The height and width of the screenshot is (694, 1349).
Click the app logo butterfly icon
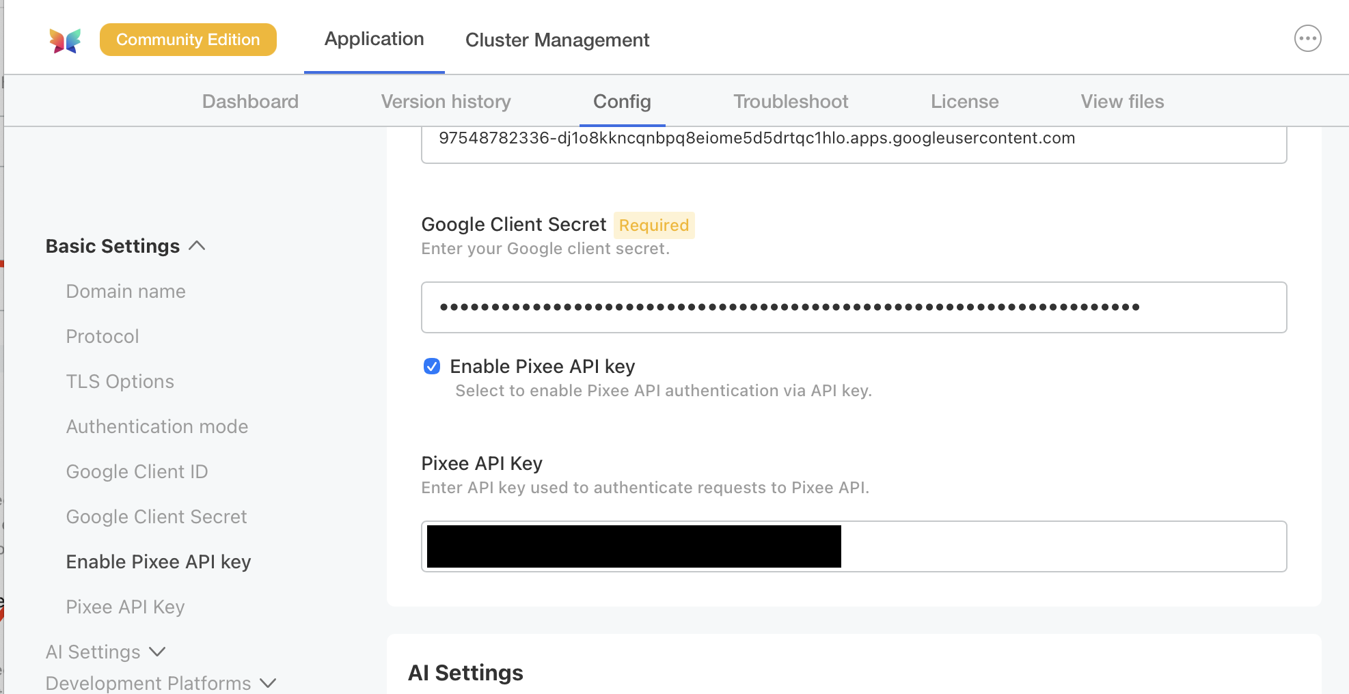click(x=64, y=39)
